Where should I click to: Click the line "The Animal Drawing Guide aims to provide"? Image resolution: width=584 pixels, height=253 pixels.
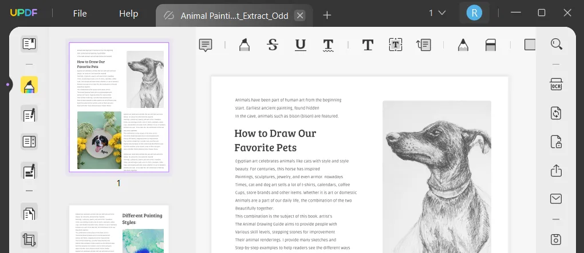[x=286, y=224]
